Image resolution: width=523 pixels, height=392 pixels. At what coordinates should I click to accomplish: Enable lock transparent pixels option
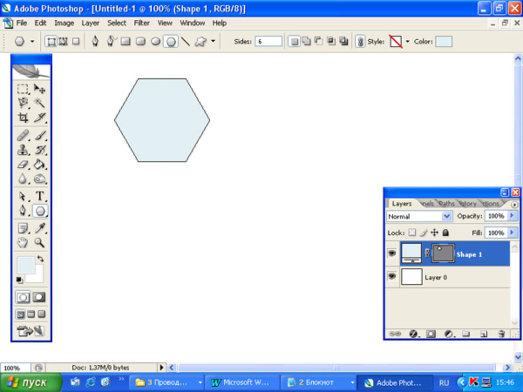tap(412, 233)
